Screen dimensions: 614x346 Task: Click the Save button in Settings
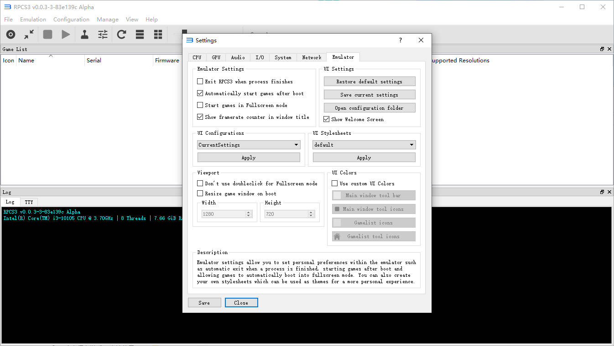pyautogui.click(x=204, y=303)
